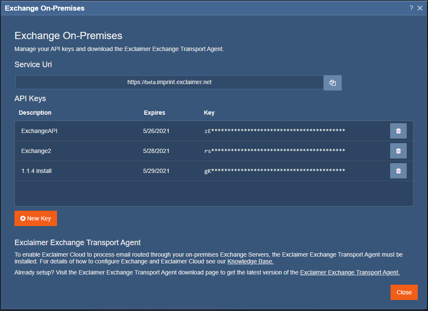Image resolution: width=428 pixels, height=311 pixels.
Task: Click the Key column header
Action: point(209,113)
